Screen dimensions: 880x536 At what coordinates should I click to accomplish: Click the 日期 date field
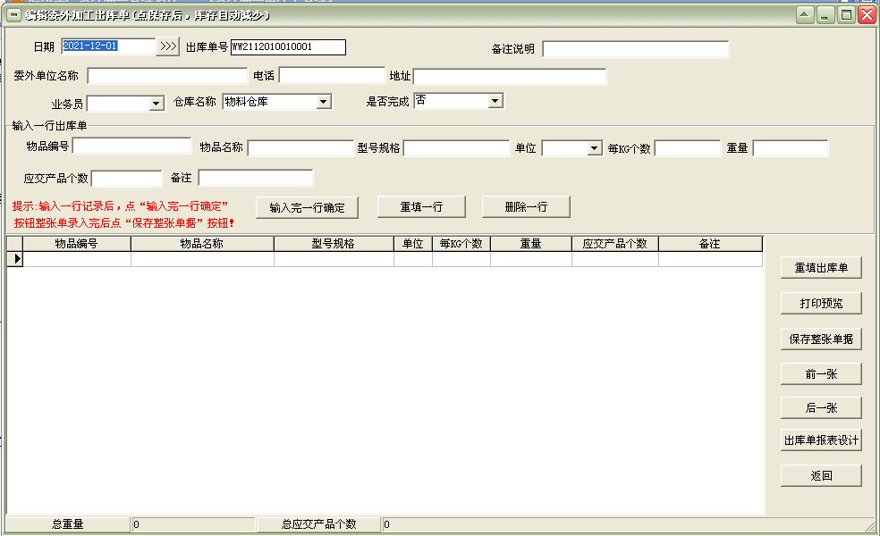point(107,46)
